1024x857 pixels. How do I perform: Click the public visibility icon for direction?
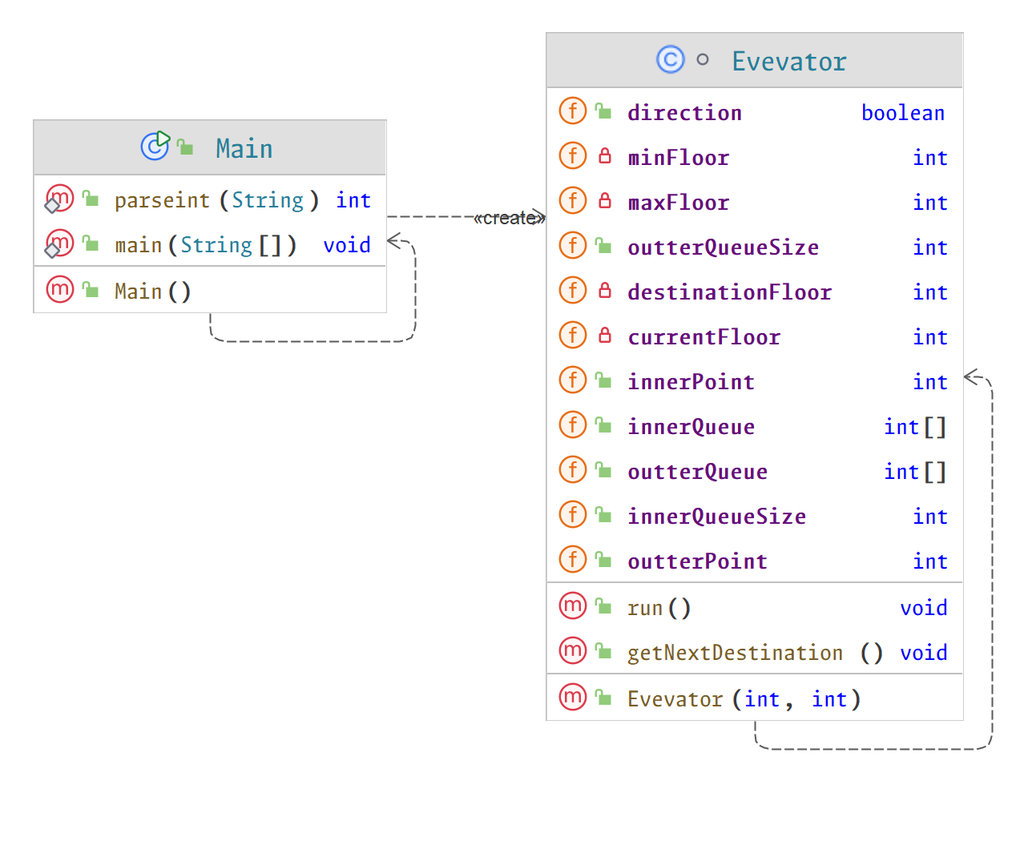click(x=603, y=111)
